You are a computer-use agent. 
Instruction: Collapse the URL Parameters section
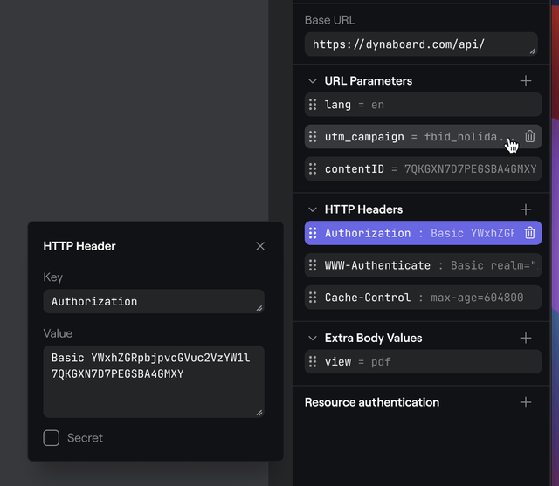[313, 81]
